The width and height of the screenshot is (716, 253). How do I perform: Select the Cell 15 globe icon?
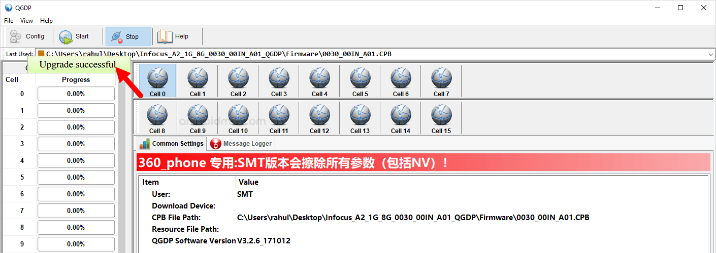click(x=441, y=115)
